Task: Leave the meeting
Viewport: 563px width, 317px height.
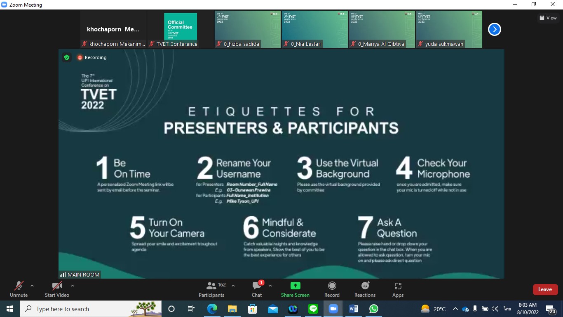Action: pos(545,289)
